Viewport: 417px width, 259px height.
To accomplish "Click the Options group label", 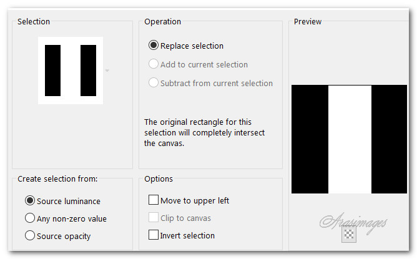I will point(159,179).
